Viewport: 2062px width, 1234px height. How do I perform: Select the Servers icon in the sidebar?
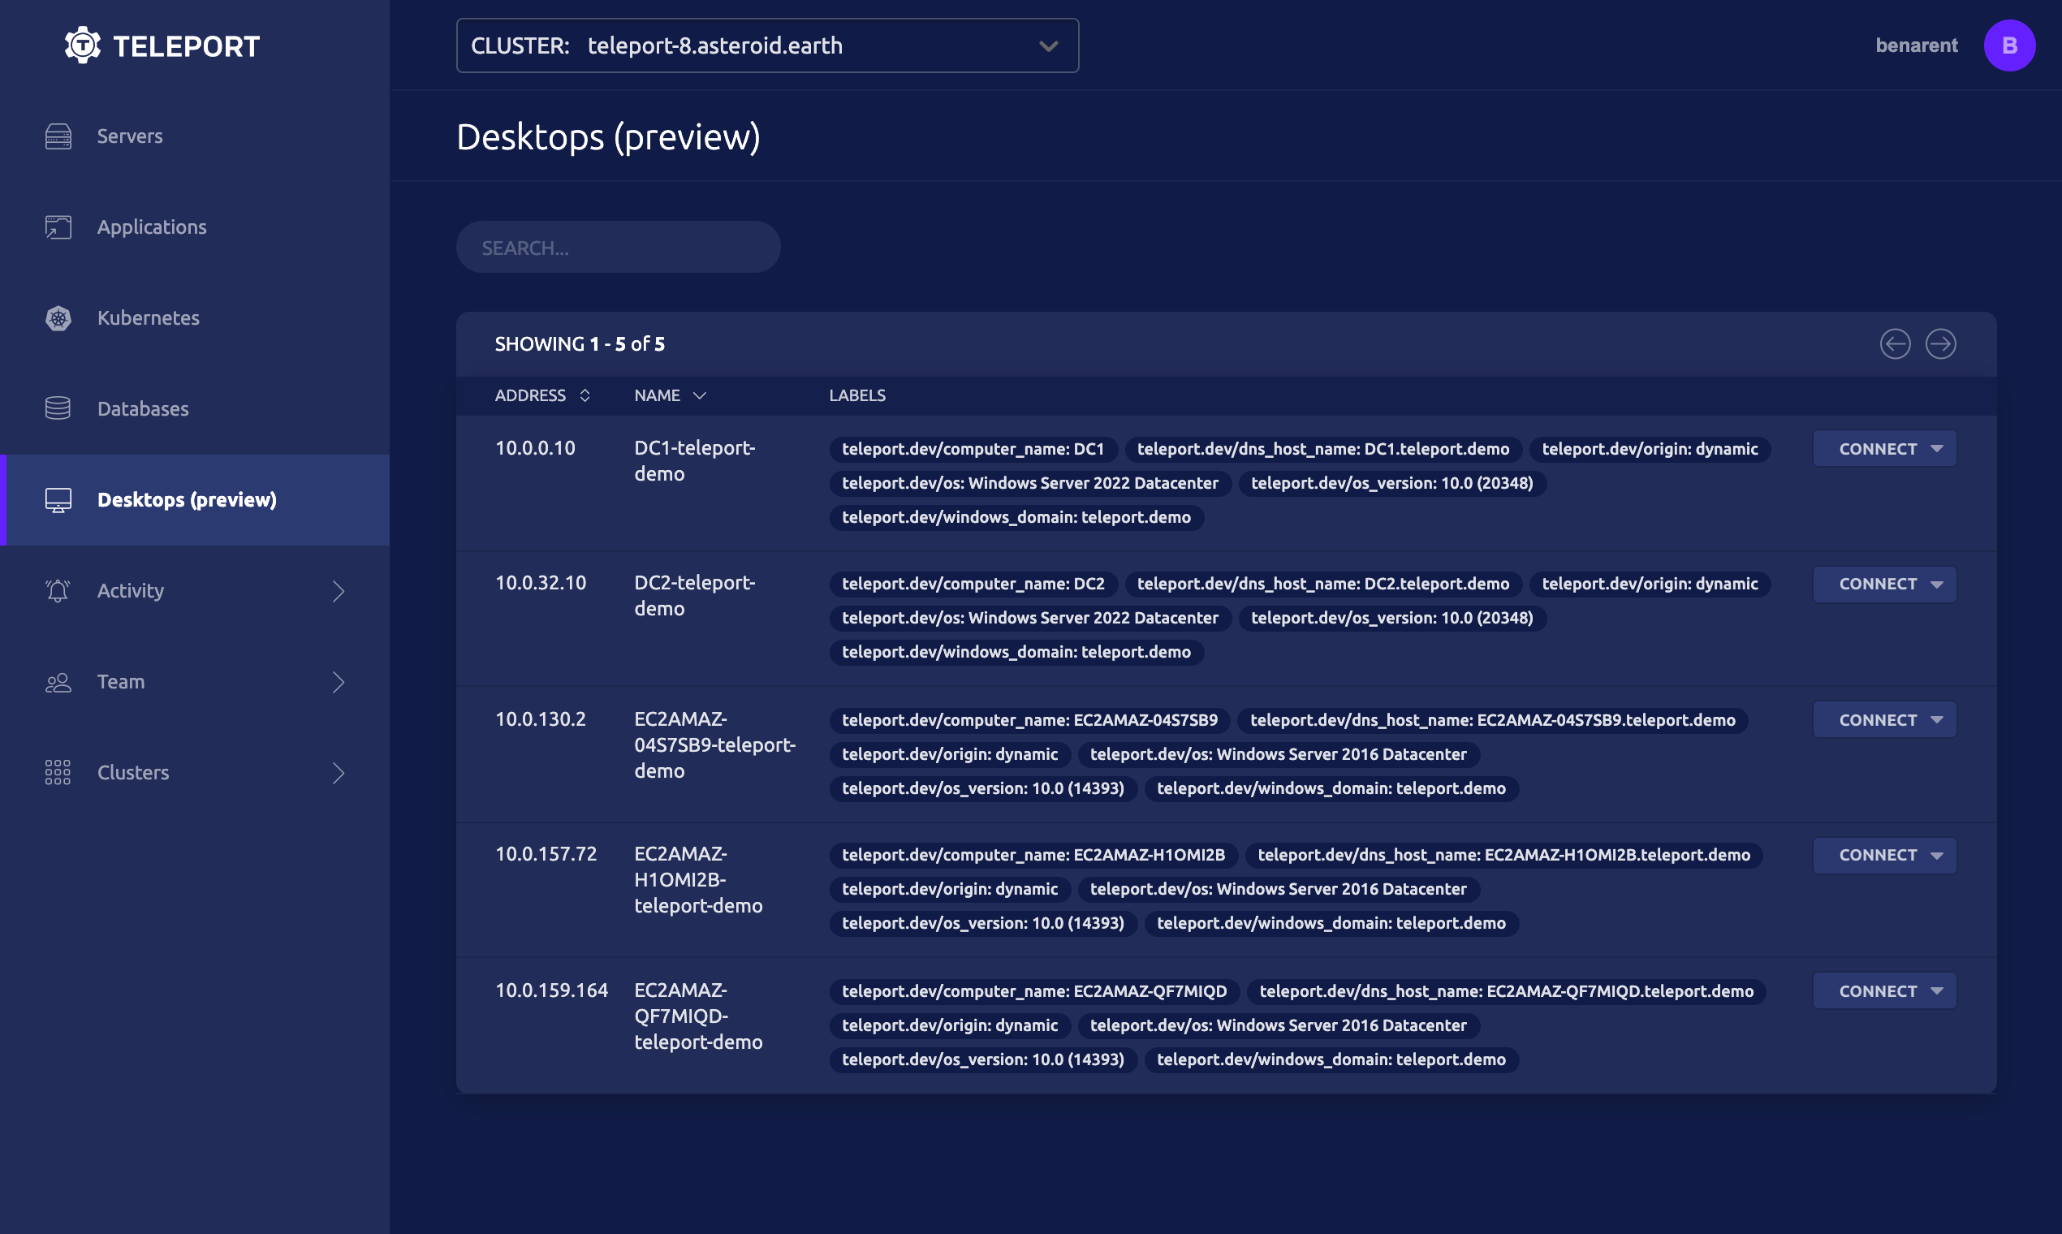click(58, 136)
